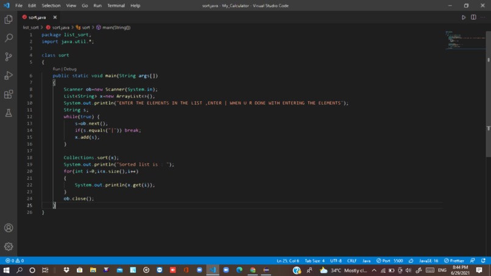Open errors and warnings in status bar
The width and height of the screenshot is (491, 276).
click(15, 261)
